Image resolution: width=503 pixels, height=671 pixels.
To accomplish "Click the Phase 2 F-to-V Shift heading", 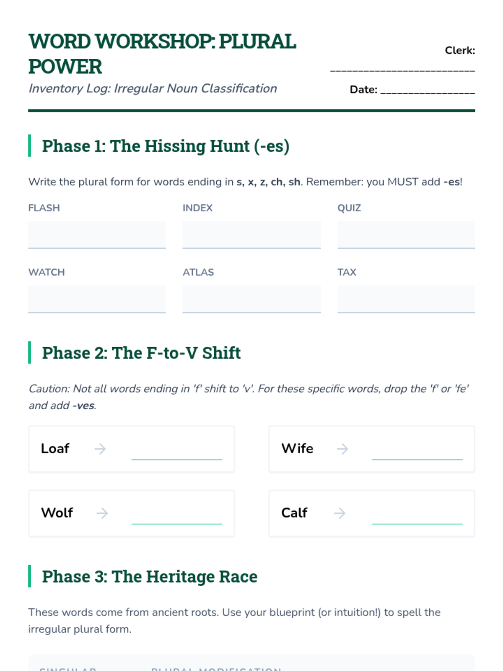I will [141, 353].
